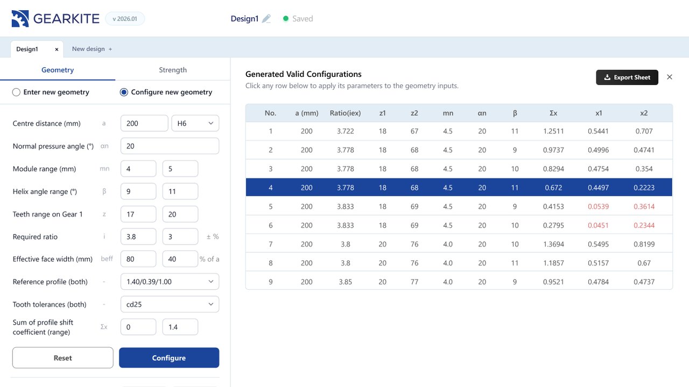Edit the Centre distance value field

click(x=144, y=124)
